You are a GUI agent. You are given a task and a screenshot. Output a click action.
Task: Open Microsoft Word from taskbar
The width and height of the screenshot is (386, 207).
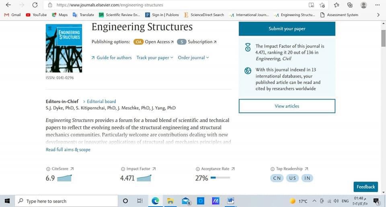click(x=230, y=201)
